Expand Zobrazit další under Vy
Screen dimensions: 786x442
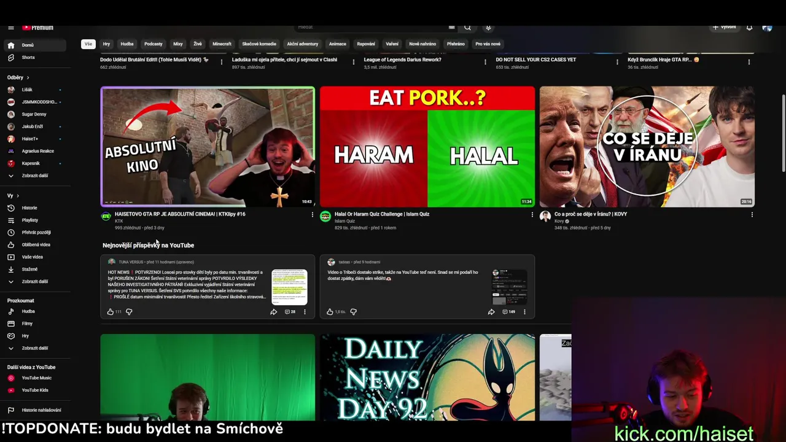pyautogui.click(x=34, y=281)
